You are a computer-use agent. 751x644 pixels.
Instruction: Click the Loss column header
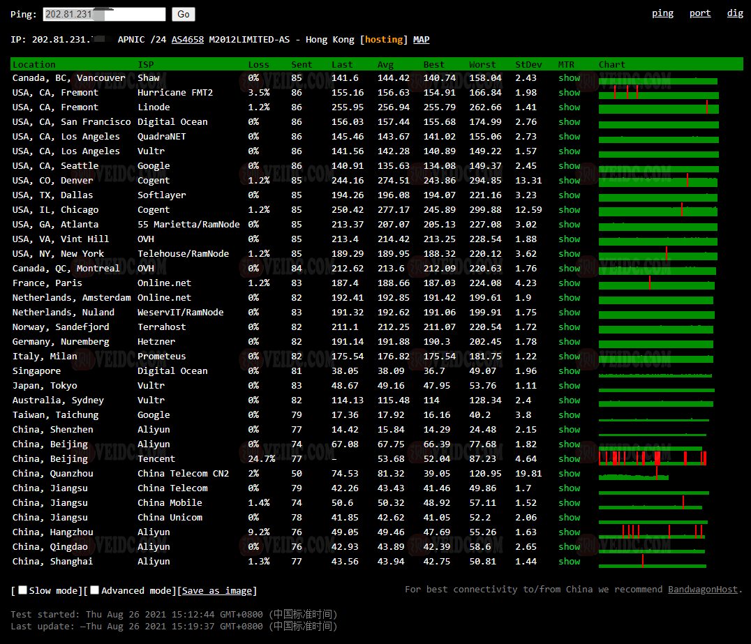coord(258,65)
